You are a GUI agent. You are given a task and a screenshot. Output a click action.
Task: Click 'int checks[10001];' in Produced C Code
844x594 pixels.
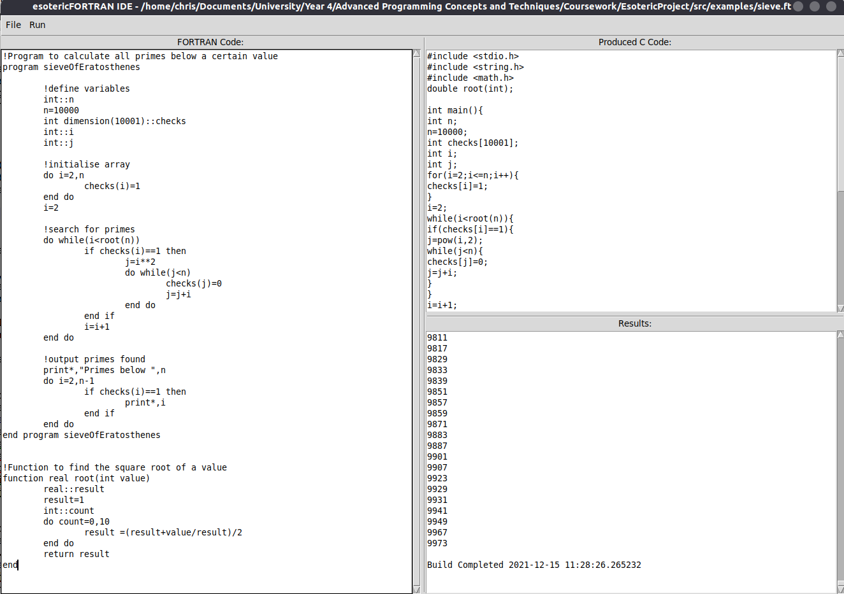[472, 143]
